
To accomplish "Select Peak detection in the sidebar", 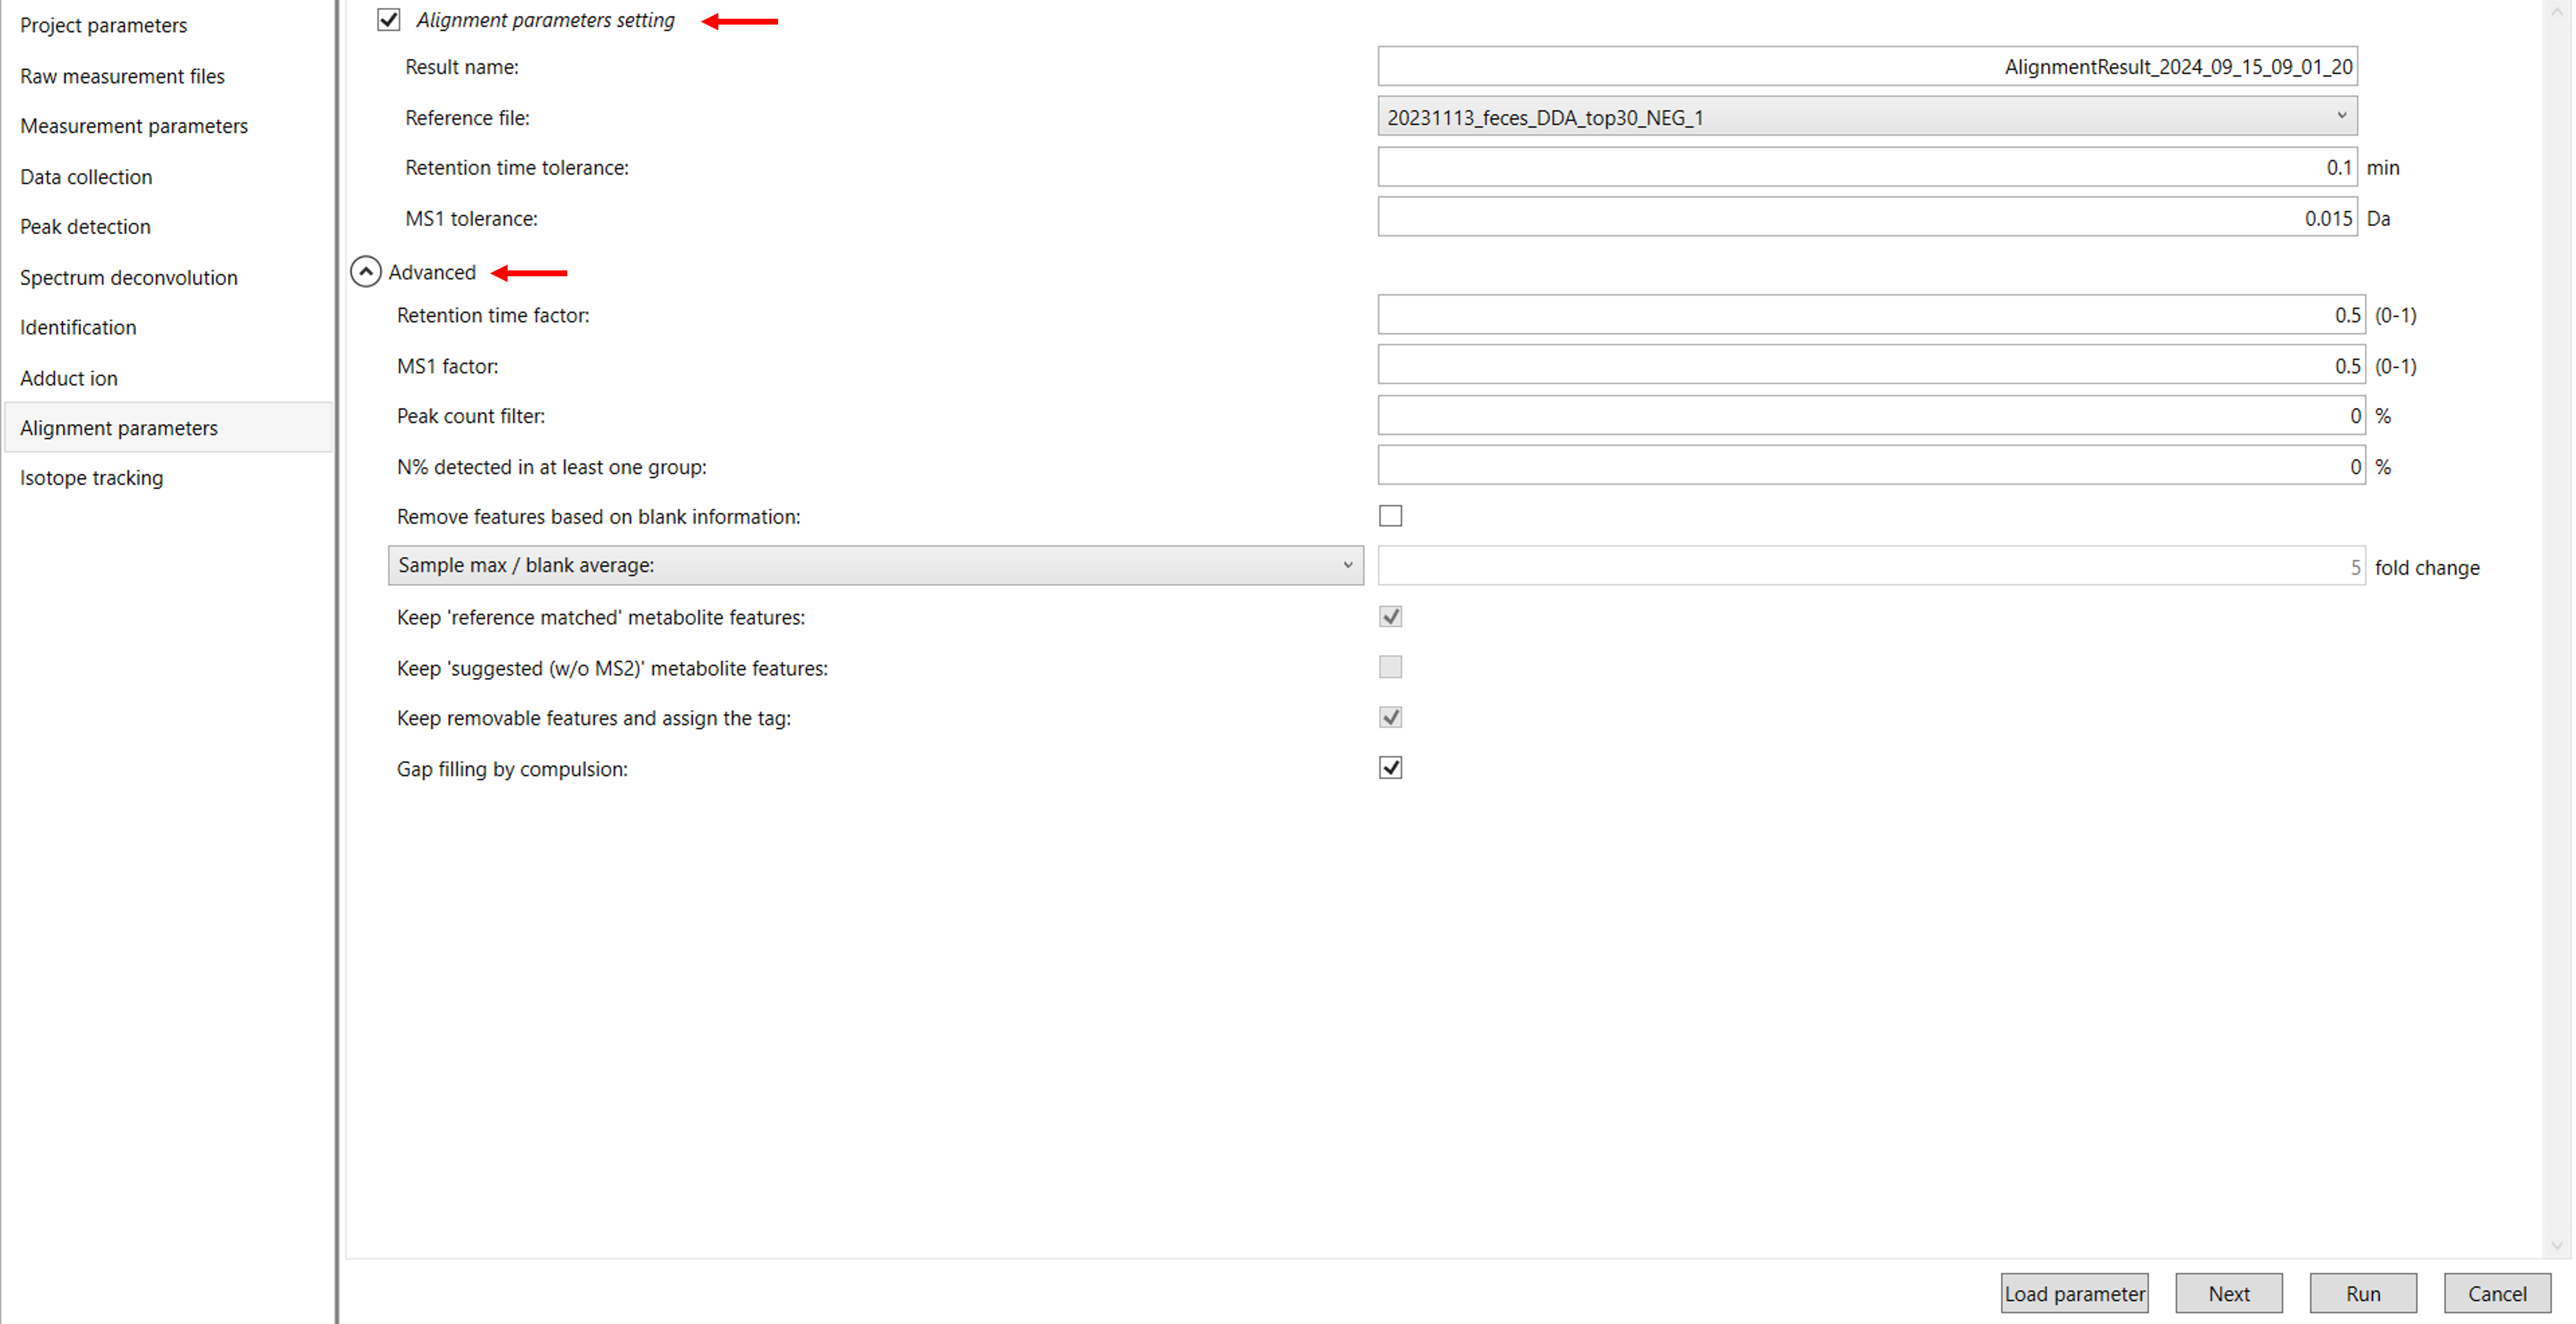I will click(85, 226).
